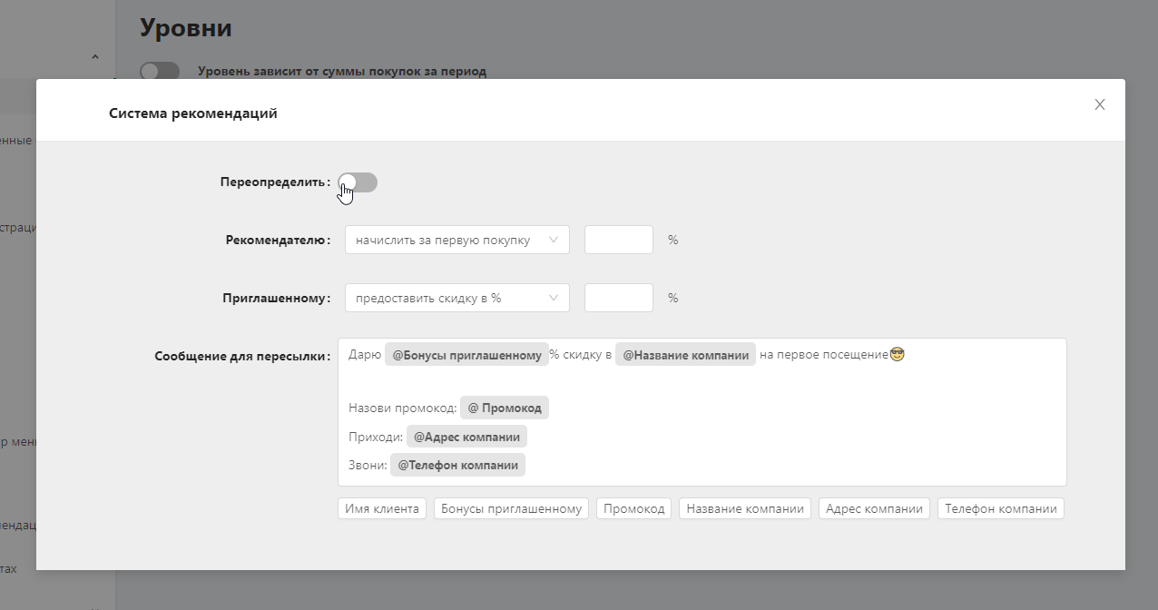
Task: Insert the Промокод tag button
Action: point(634,508)
